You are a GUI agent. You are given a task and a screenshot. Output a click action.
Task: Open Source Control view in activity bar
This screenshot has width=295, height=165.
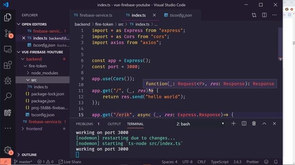coord(8,33)
